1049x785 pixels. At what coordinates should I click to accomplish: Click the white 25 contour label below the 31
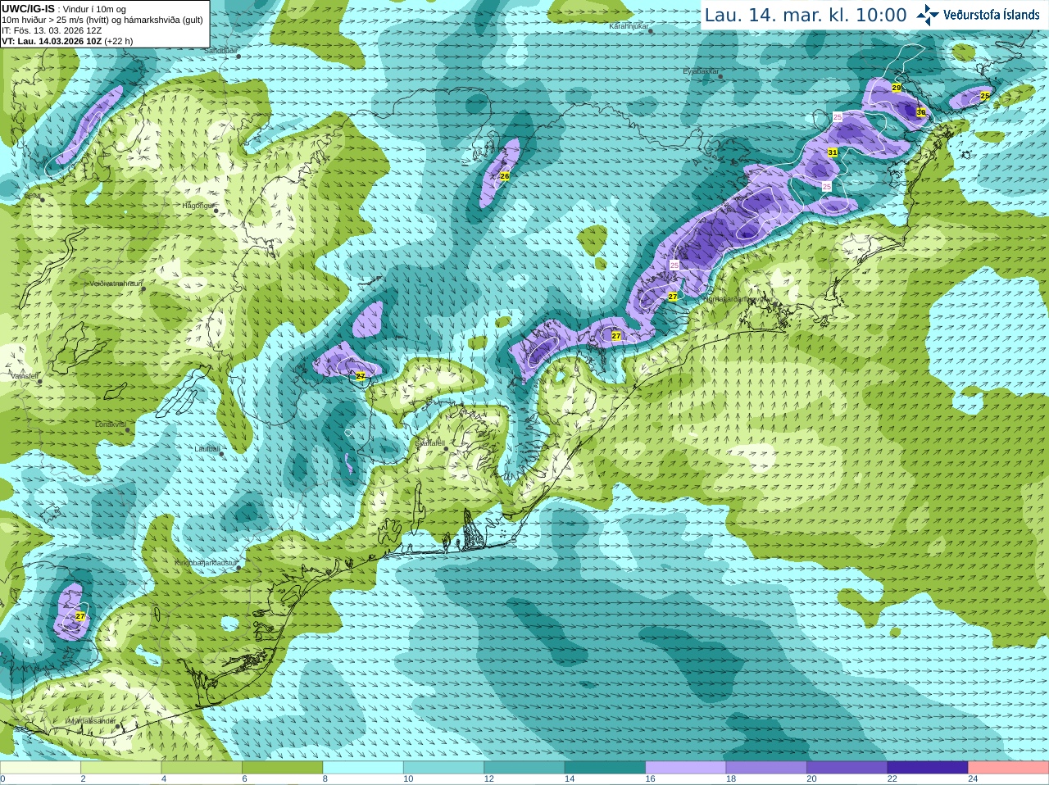(x=827, y=187)
